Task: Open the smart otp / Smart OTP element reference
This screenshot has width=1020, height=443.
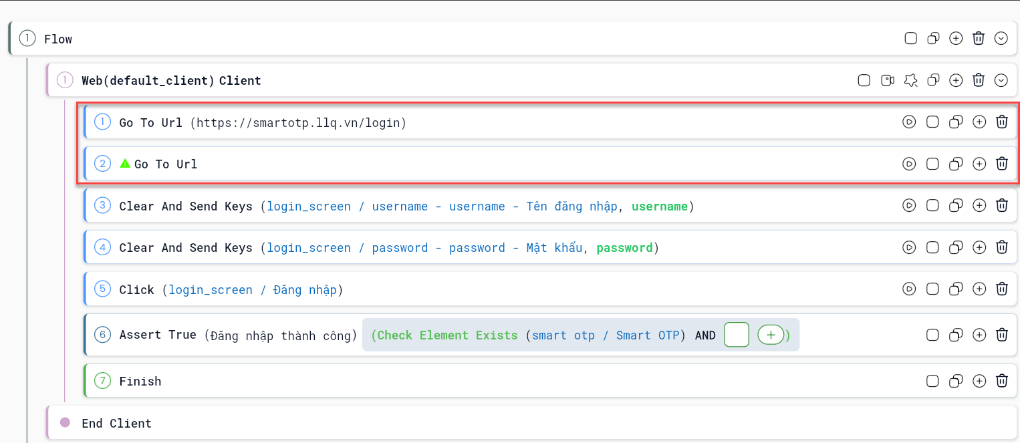Action: [x=606, y=335]
